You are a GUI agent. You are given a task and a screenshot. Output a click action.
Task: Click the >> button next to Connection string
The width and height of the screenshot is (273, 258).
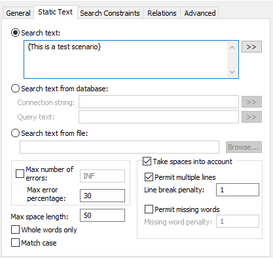pyautogui.click(x=251, y=102)
